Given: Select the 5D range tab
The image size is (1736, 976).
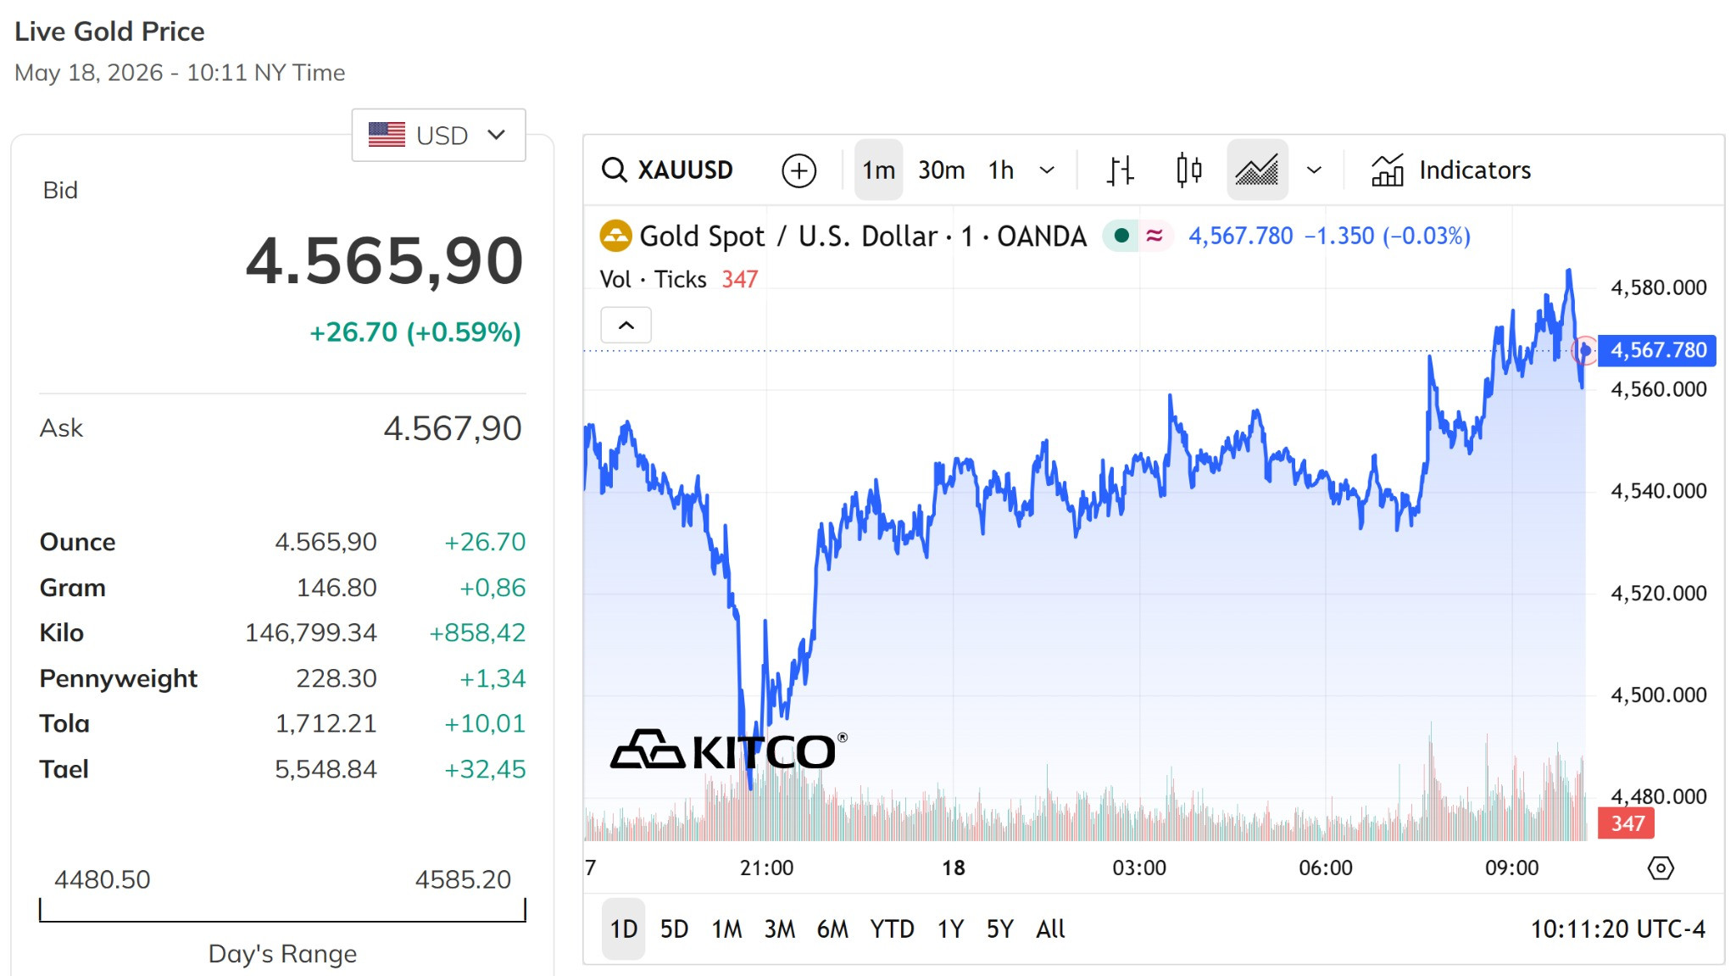Looking at the screenshot, I should pyautogui.click(x=674, y=929).
